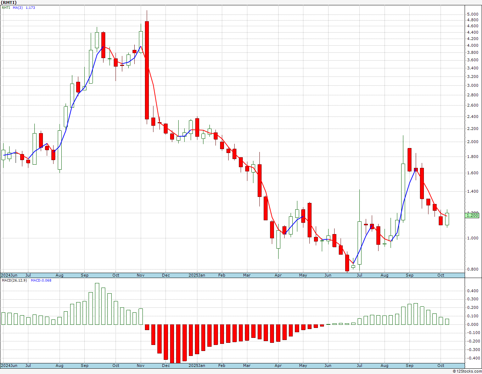Select the MACD(26,12,9) indicator label
This screenshot has height=374, width=482.
[x=14, y=280]
